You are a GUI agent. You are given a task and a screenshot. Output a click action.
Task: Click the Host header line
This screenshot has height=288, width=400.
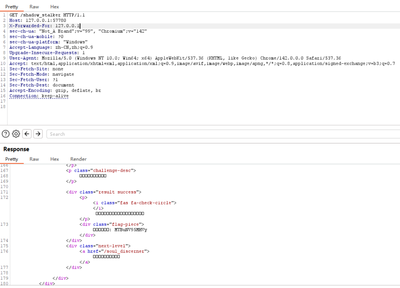pyautogui.click(x=38, y=21)
